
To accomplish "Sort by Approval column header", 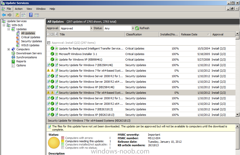I will (223, 34).
